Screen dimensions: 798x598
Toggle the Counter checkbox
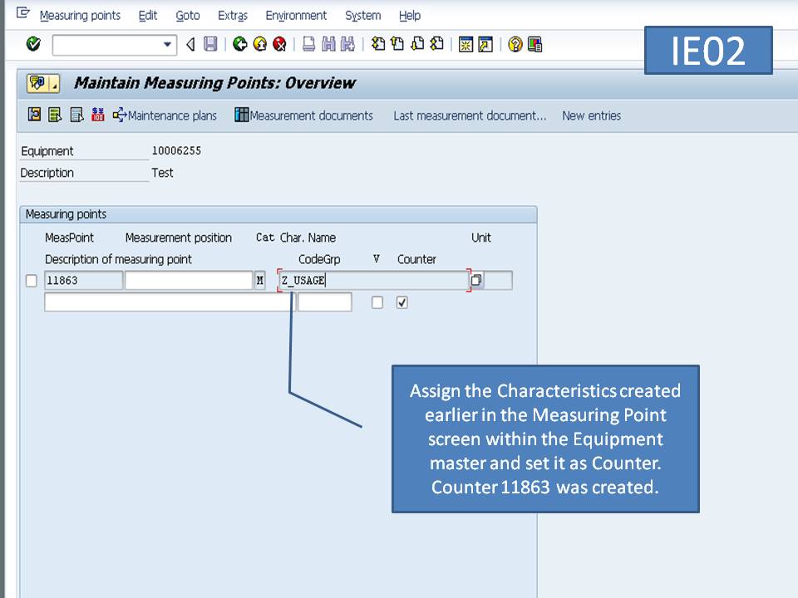coord(402,302)
